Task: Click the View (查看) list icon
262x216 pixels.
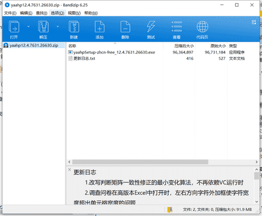Action: (177, 27)
